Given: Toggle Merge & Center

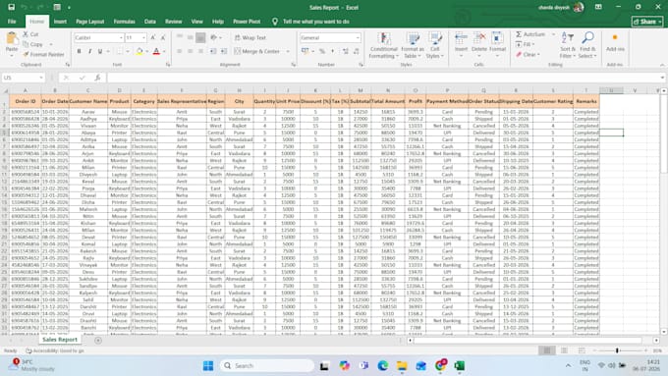Looking at the screenshot, I should (x=257, y=51).
